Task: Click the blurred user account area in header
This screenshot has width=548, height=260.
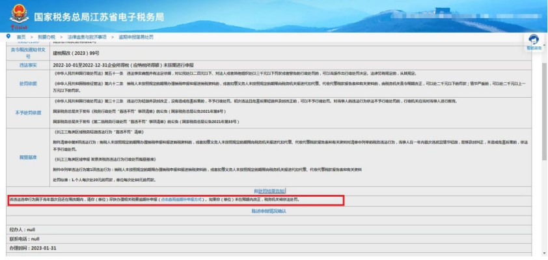Action: (x=465, y=16)
